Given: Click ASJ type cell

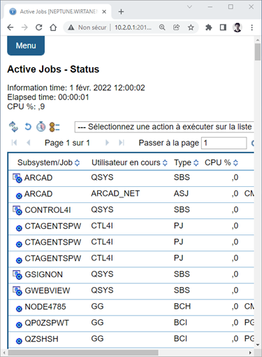Looking at the screenshot, I should click(x=181, y=193).
